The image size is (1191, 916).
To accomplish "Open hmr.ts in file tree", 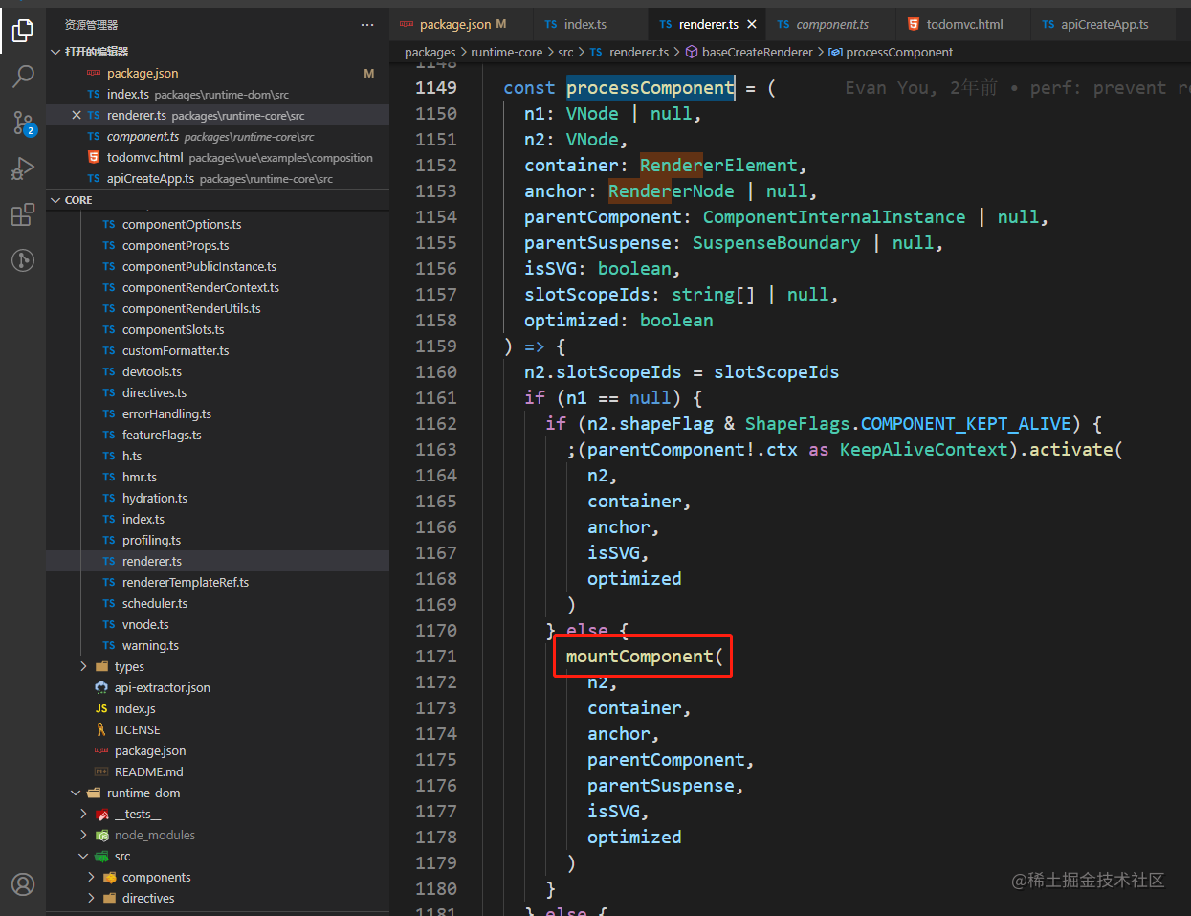I will (140, 477).
